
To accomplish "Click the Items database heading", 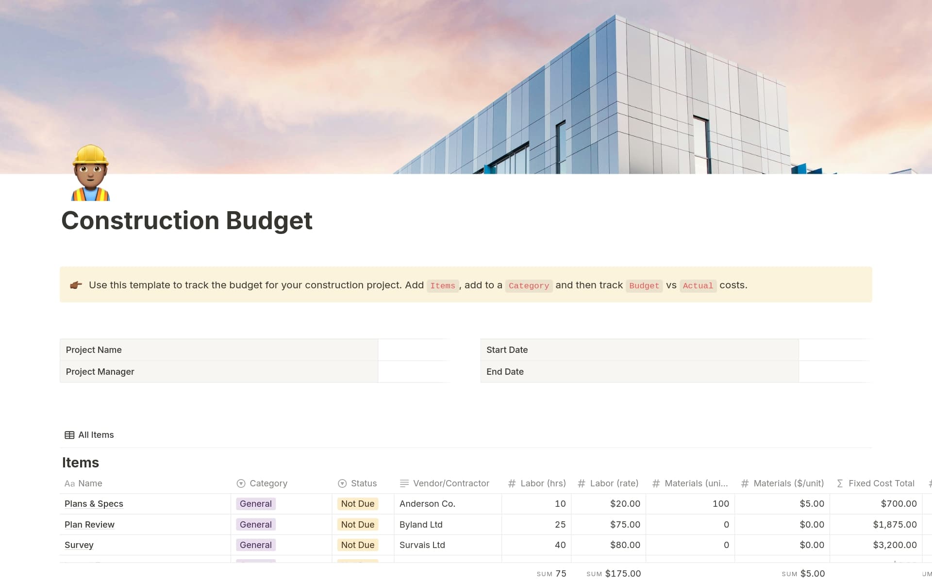I will coord(81,463).
